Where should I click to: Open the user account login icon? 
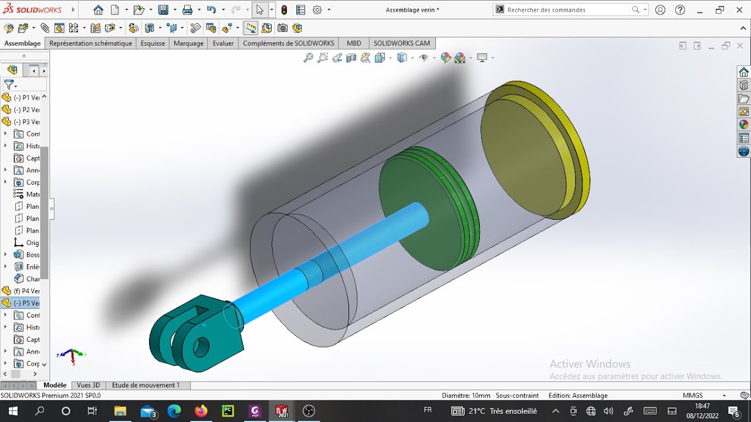tap(661, 10)
